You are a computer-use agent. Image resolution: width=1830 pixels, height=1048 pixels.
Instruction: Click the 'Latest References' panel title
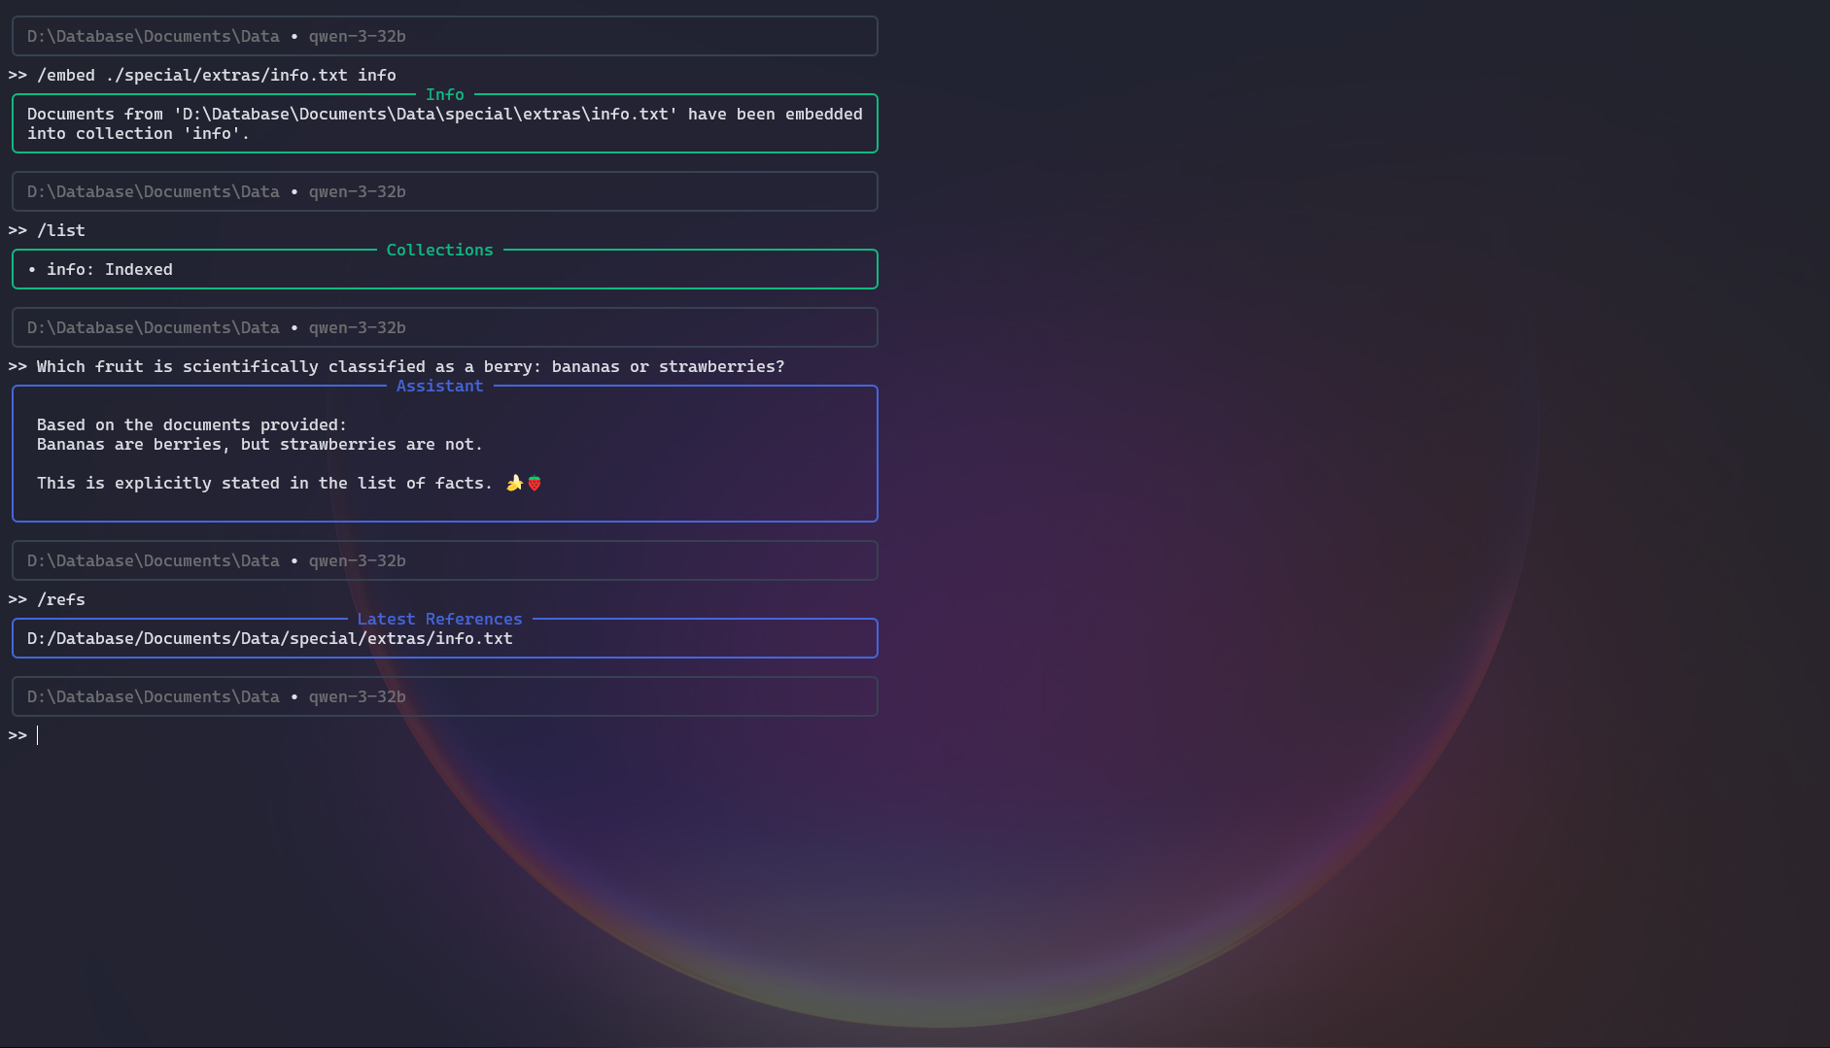pyautogui.click(x=439, y=619)
